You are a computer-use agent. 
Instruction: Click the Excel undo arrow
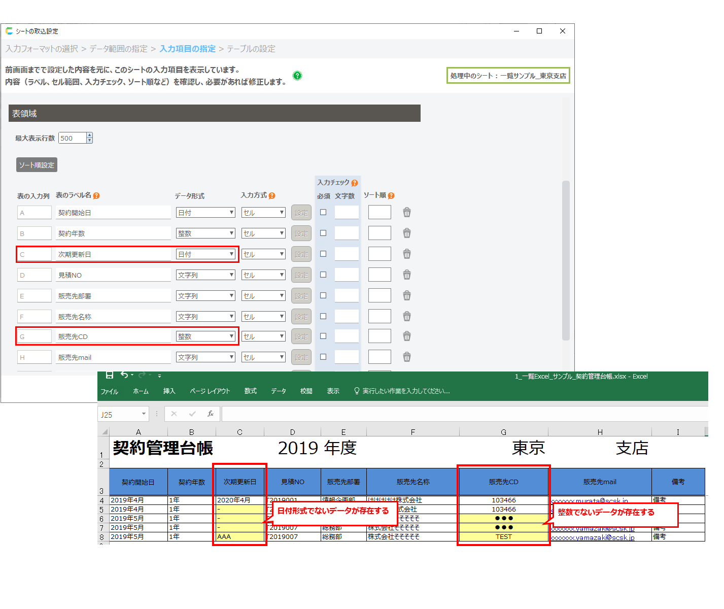click(124, 376)
